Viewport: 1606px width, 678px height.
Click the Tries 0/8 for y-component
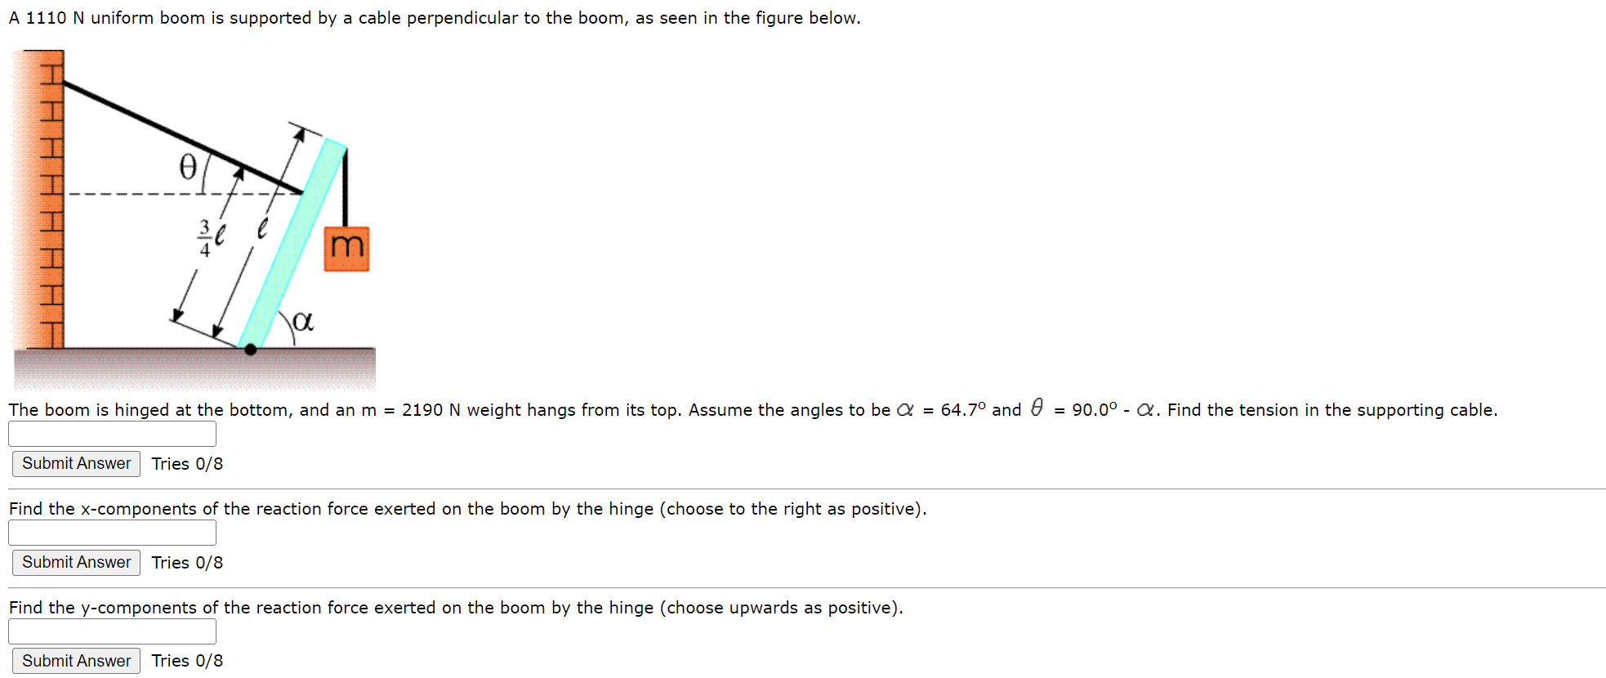point(186,660)
